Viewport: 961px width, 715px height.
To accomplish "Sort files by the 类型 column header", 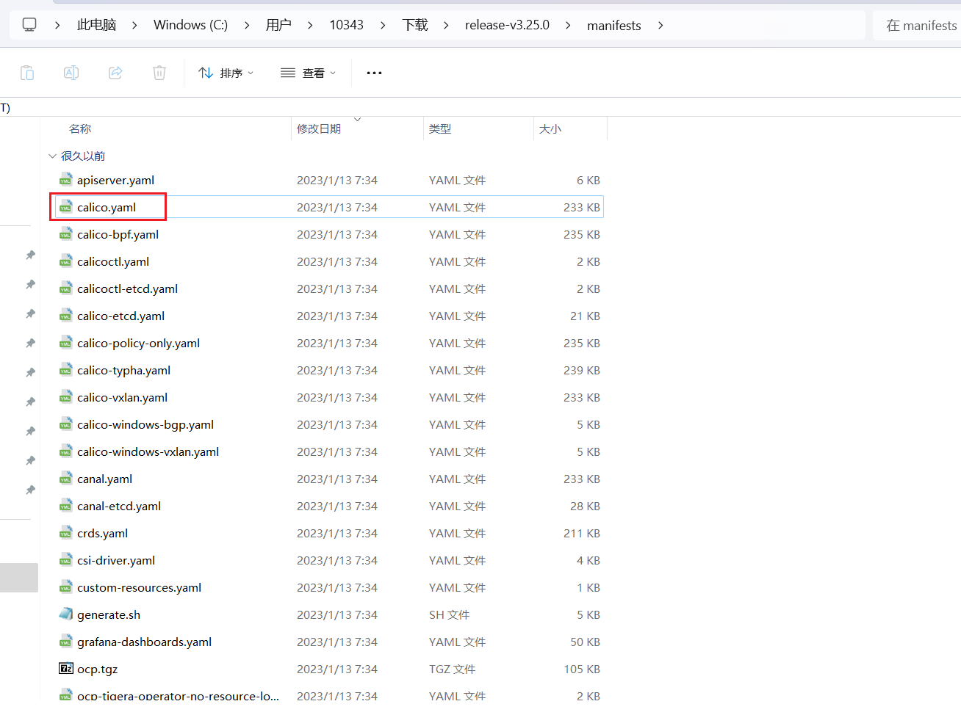I will [x=440, y=129].
